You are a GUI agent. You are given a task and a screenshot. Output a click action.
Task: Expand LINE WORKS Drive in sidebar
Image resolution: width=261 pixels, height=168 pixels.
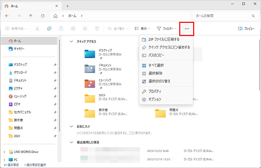coord(4,152)
